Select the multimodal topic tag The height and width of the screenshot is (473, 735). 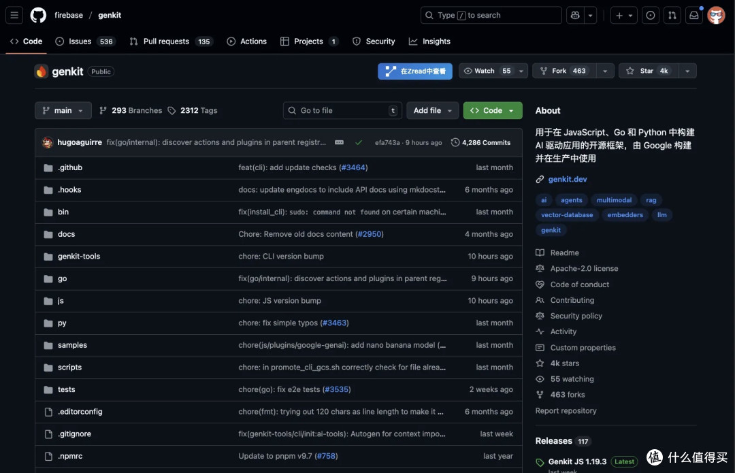tap(614, 199)
